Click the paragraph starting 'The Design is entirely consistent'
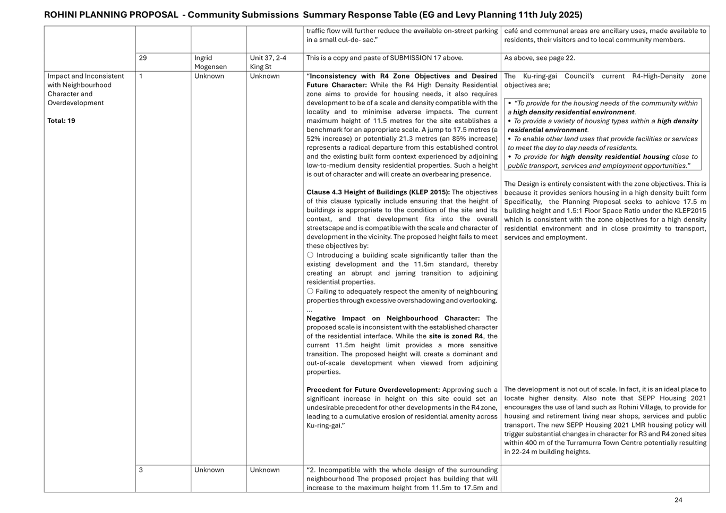726x513 pixels. pyautogui.click(x=605, y=210)
